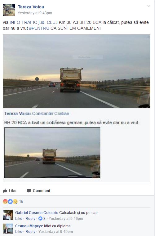Open Стивен Маркус profile avatar

(8, 229)
